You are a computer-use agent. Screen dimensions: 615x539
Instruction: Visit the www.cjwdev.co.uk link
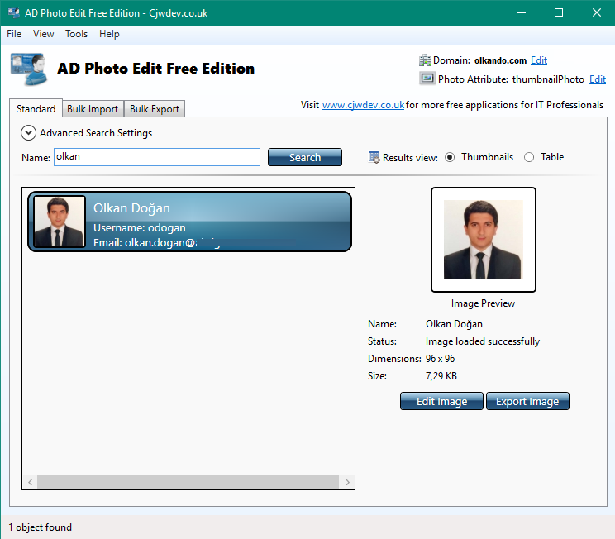pyautogui.click(x=363, y=105)
